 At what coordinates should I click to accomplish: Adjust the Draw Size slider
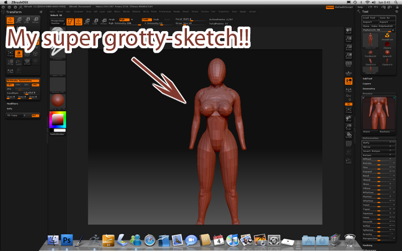191,24
